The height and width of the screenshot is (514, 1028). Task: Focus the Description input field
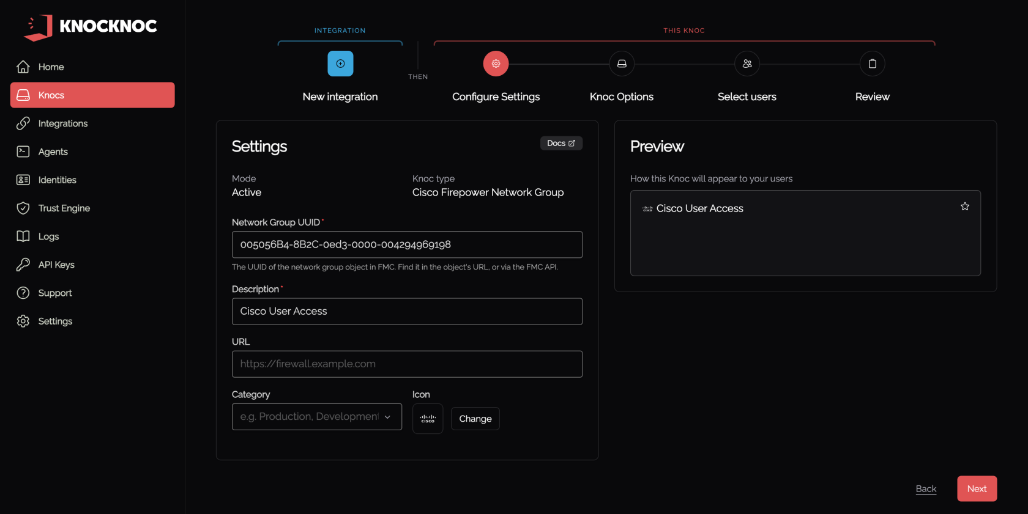click(407, 312)
